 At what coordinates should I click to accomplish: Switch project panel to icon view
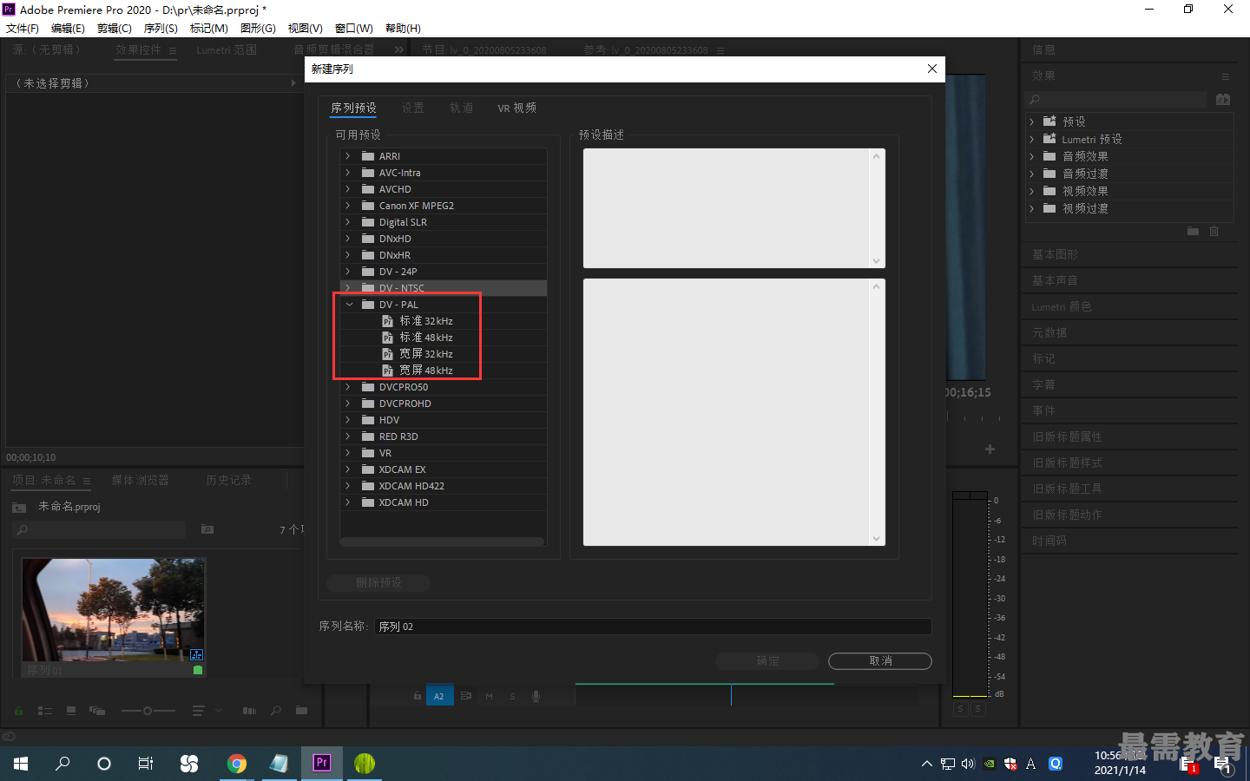pyautogui.click(x=71, y=711)
